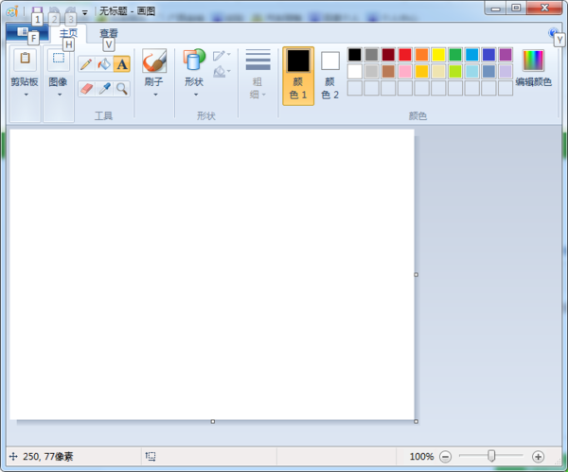
Task: Pick the black color swatch
Action: click(x=355, y=55)
